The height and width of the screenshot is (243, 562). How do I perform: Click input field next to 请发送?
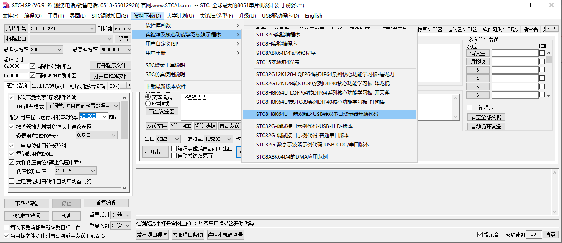tap(515, 53)
